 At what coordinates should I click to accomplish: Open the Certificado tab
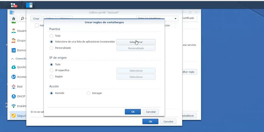pos(188,18)
